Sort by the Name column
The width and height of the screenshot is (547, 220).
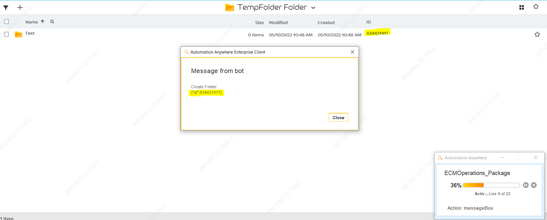tap(32, 22)
